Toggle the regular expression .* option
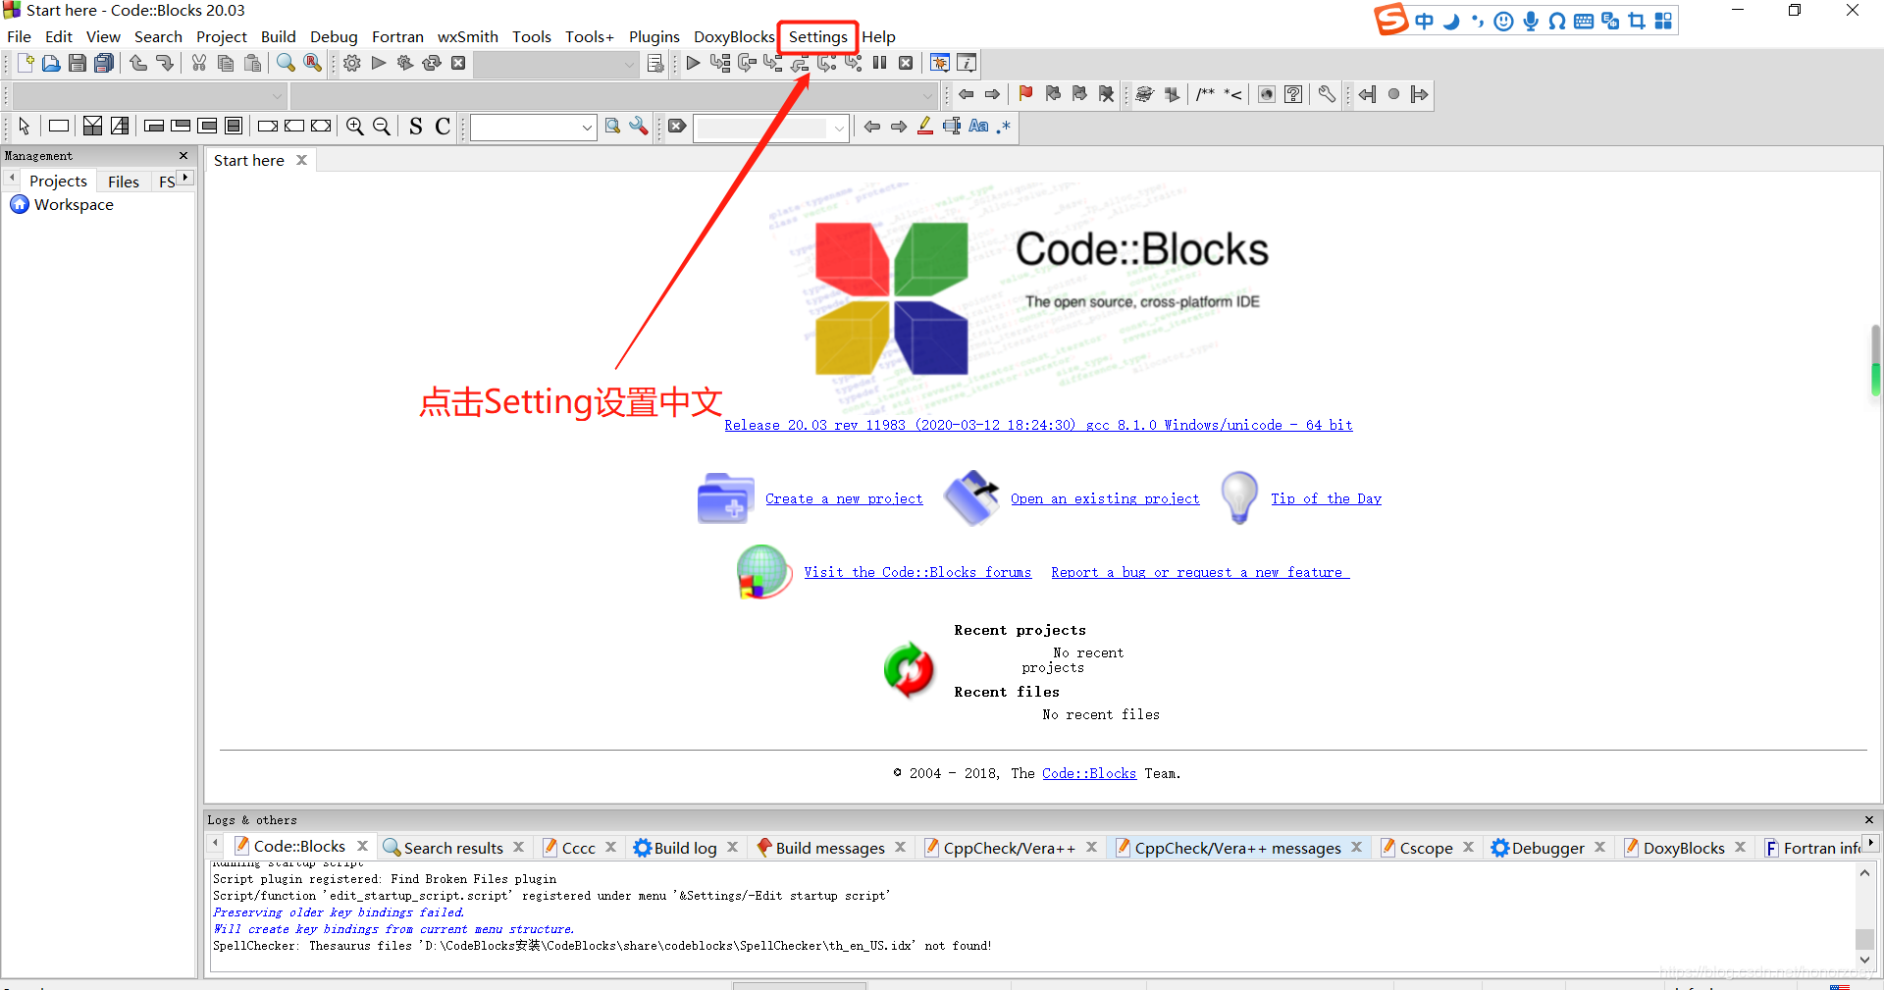The width and height of the screenshot is (1884, 990). pyautogui.click(x=1004, y=127)
